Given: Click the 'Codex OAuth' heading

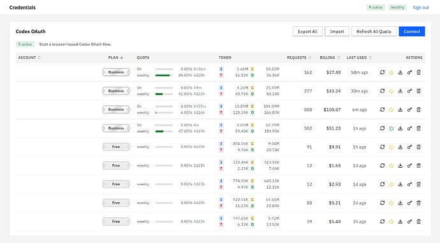Looking at the screenshot, I should pos(31,31).
